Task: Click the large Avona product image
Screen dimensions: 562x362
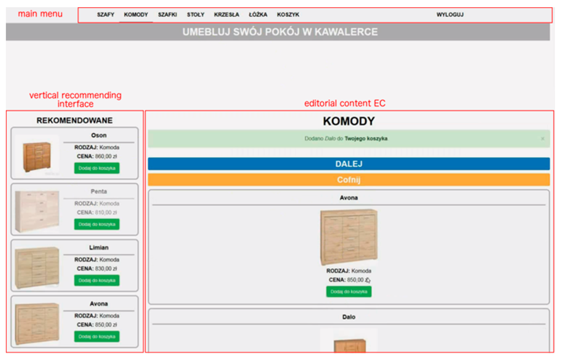Action: click(349, 237)
